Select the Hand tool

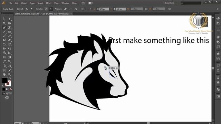4,74
